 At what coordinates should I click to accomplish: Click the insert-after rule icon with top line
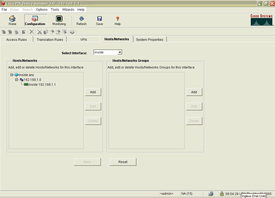tap(16, 32)
